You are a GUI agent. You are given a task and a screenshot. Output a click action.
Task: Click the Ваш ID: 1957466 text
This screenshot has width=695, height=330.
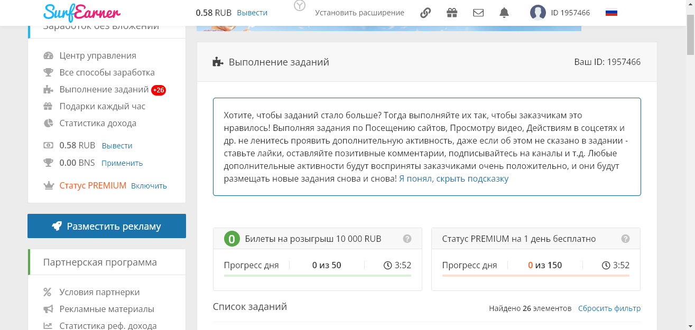tap(607, 62)
